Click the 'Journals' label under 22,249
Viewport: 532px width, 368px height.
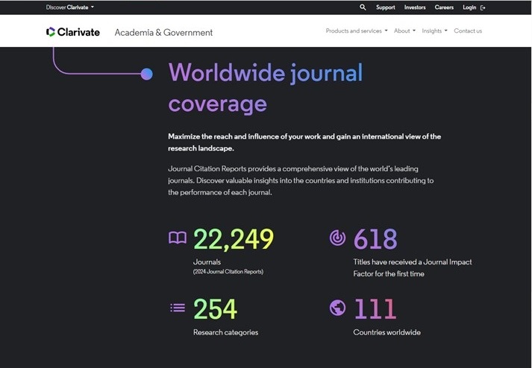point(207,262)
